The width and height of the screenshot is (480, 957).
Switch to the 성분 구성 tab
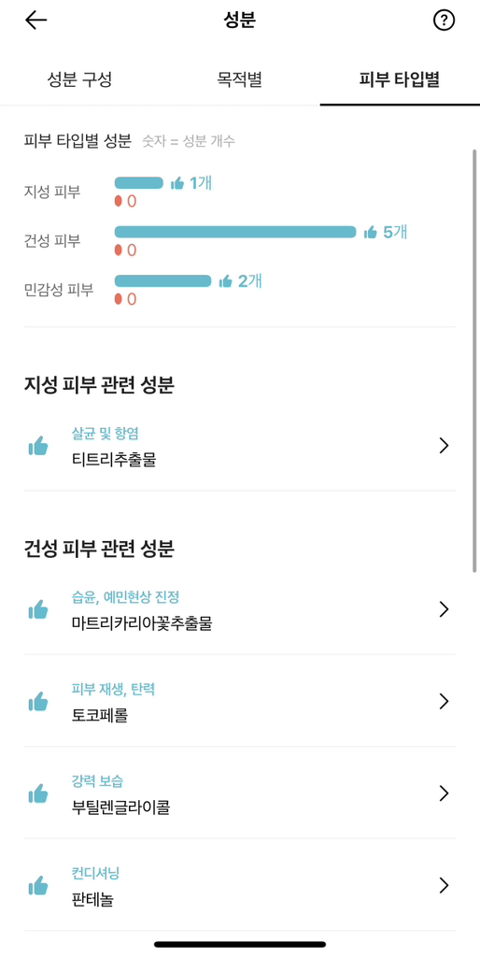pyautogui.click(x=80, y=80)
